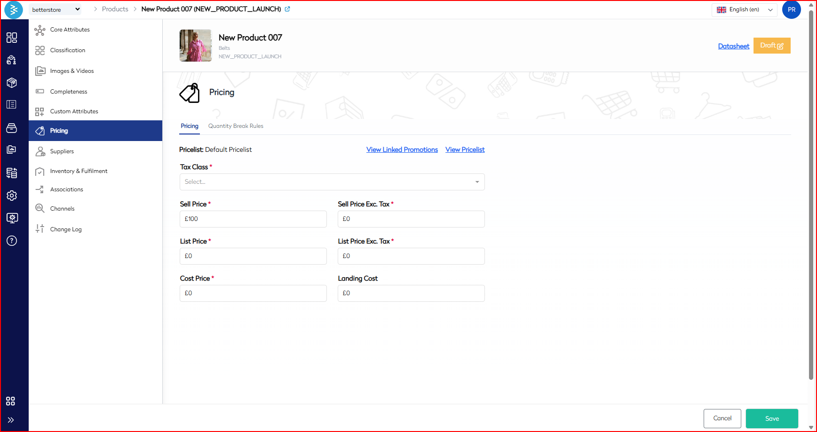Open Core Attributes in side menu
This screenshot has height=432, width=817.
pos(70,30)
